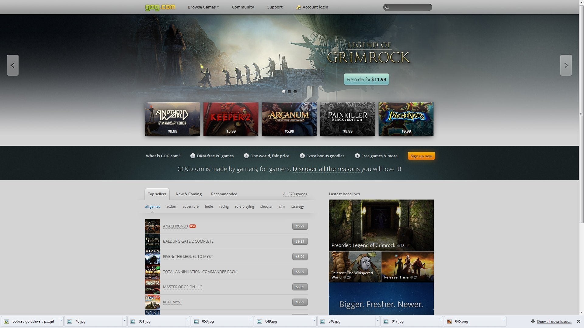The width and height of the screenshot is (584, 328).
Task: Filter by role-playing genre
Action: pos(244,207)
